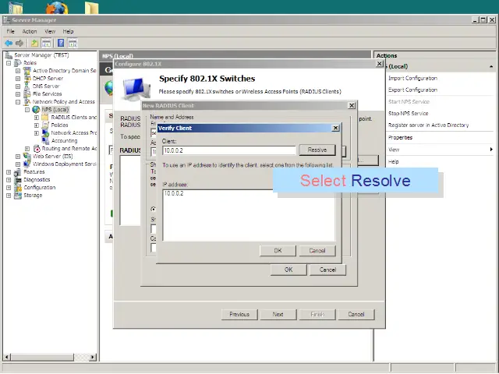Open the Help menu
The height and width of the screenshot is (374, 499).
[x=68, y=31]
